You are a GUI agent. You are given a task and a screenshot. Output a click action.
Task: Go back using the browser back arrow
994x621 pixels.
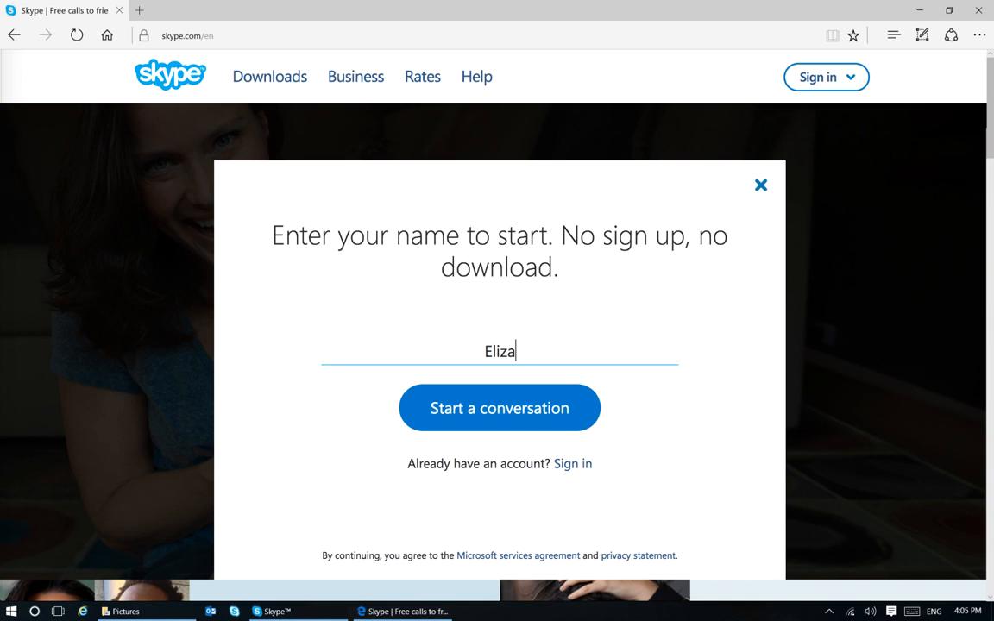pos(14,35)
